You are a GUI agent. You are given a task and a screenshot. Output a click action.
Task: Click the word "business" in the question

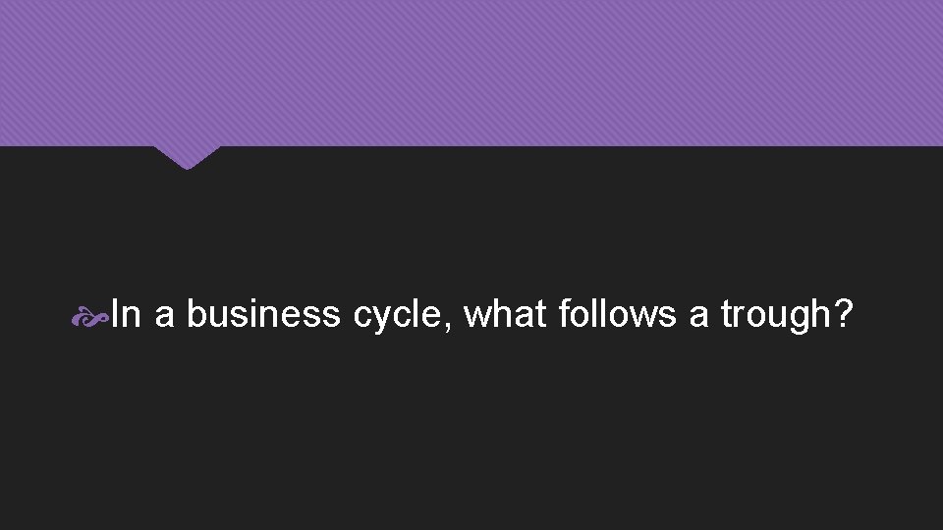pos(263,315)
